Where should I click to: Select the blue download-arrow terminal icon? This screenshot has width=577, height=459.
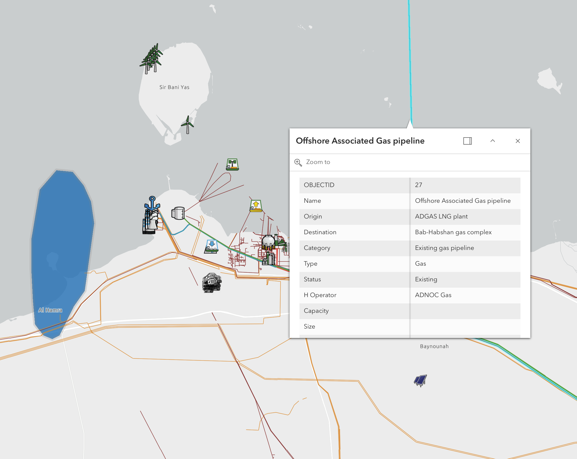(x=212, y=246)
